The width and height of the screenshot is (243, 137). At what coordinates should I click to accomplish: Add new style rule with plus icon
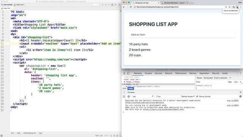(x=240, y=82)
